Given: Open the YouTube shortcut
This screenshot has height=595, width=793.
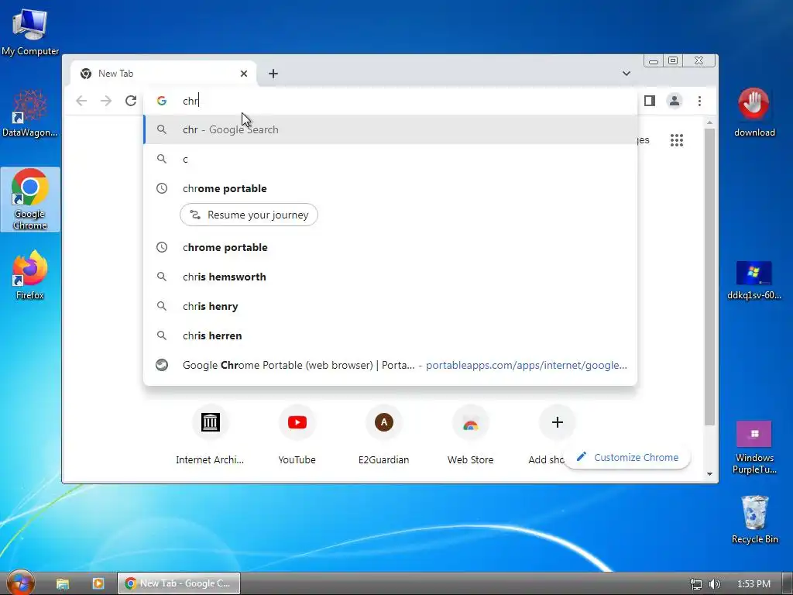Looking at the screenshot, I should point(297,434).
